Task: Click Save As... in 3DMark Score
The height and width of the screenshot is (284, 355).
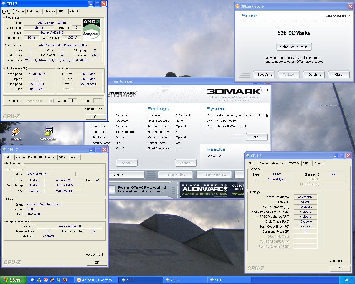Action: pos(265,75)
